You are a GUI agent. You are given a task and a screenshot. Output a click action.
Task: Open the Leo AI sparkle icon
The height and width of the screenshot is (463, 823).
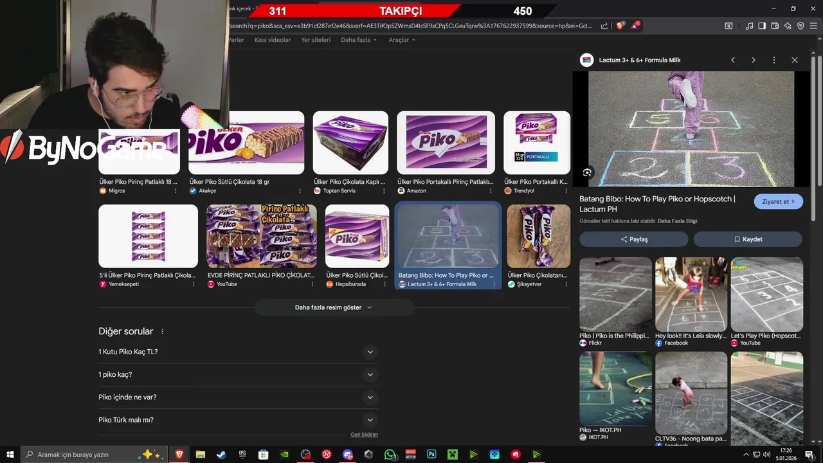point(788,26)
